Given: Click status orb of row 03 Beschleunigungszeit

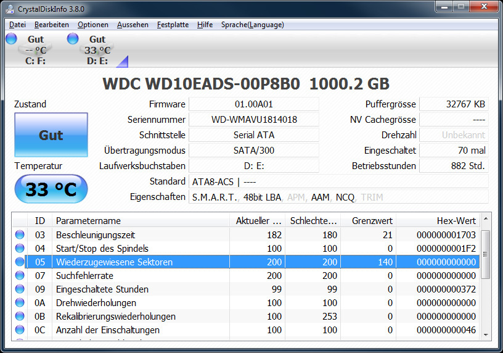Looking at the screenshot, I should click(20, 235).
